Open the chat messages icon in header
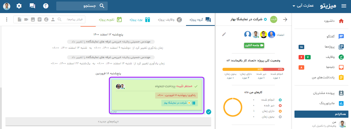This screenshot has height=129, width=351. 32,6
